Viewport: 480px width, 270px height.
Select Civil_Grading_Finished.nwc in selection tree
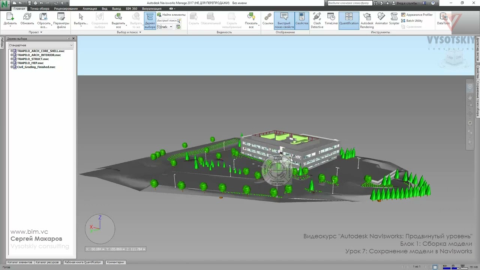tap(36, 67)
